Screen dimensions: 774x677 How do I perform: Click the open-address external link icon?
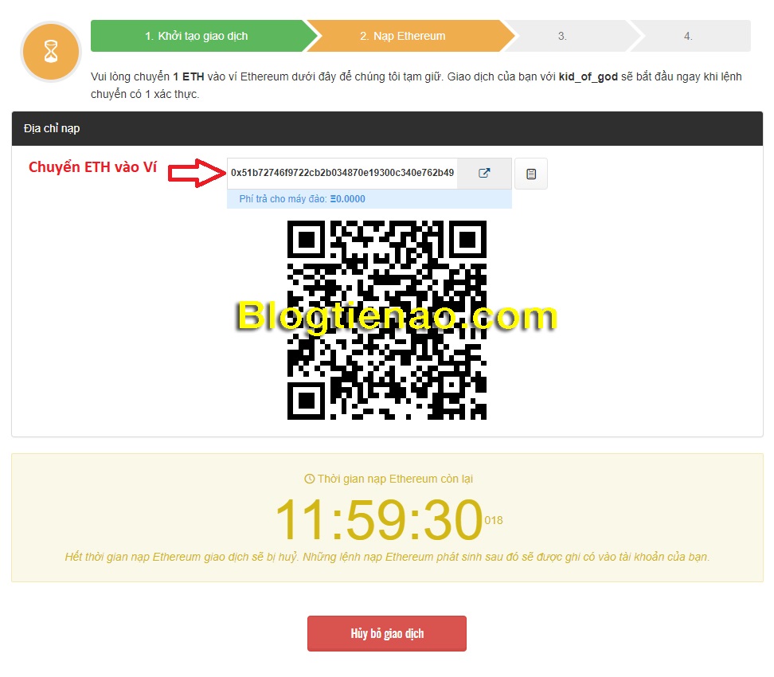point(484,174)
